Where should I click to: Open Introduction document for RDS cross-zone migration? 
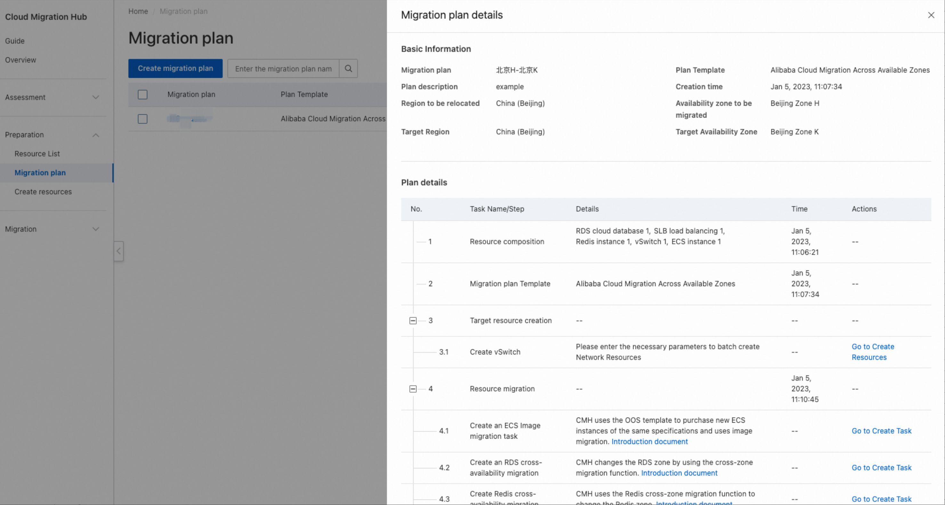click(679, 473)
